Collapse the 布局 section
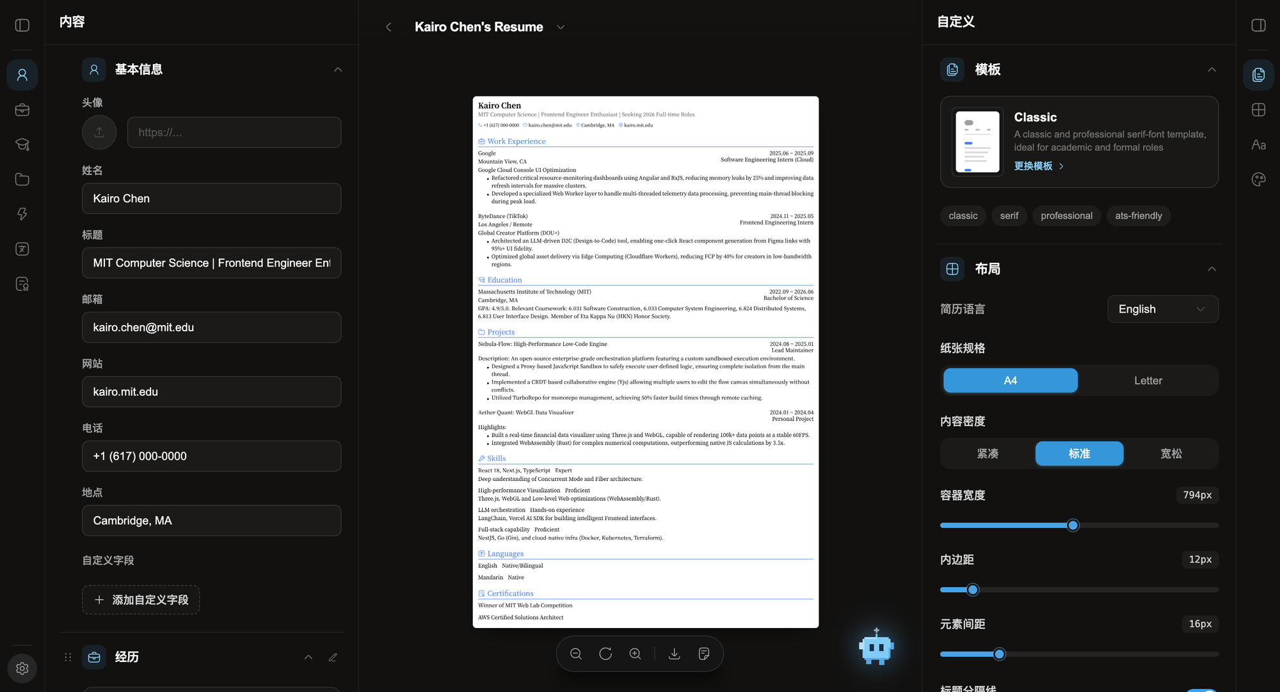 (x=1212, y=269)
